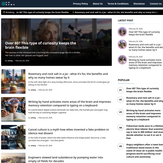Click the #2 rank badge in Popular
Viewport: 163px width, 163px height.
121,100
